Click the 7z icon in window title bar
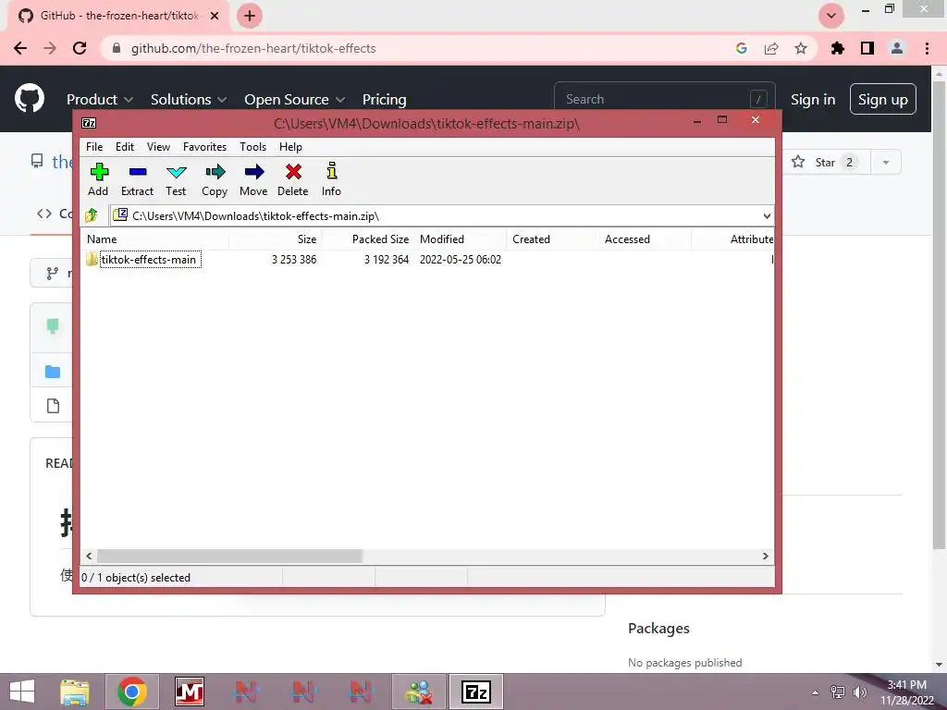Screen dimensions: 947x710 [x=89, y=123]
